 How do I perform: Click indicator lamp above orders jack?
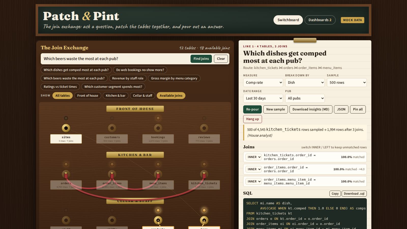[66, 164]
